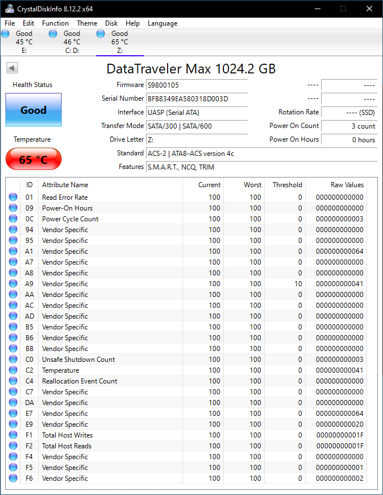Click the status icon for attribute C7
Screen dimensions: 383x495
[13, 391]
